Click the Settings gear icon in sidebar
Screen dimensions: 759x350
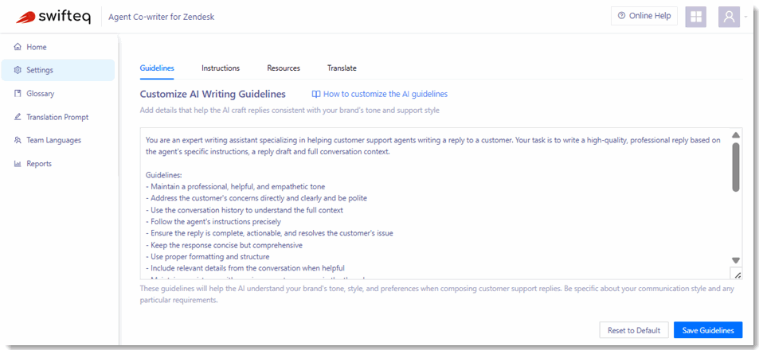coord(18,70)
